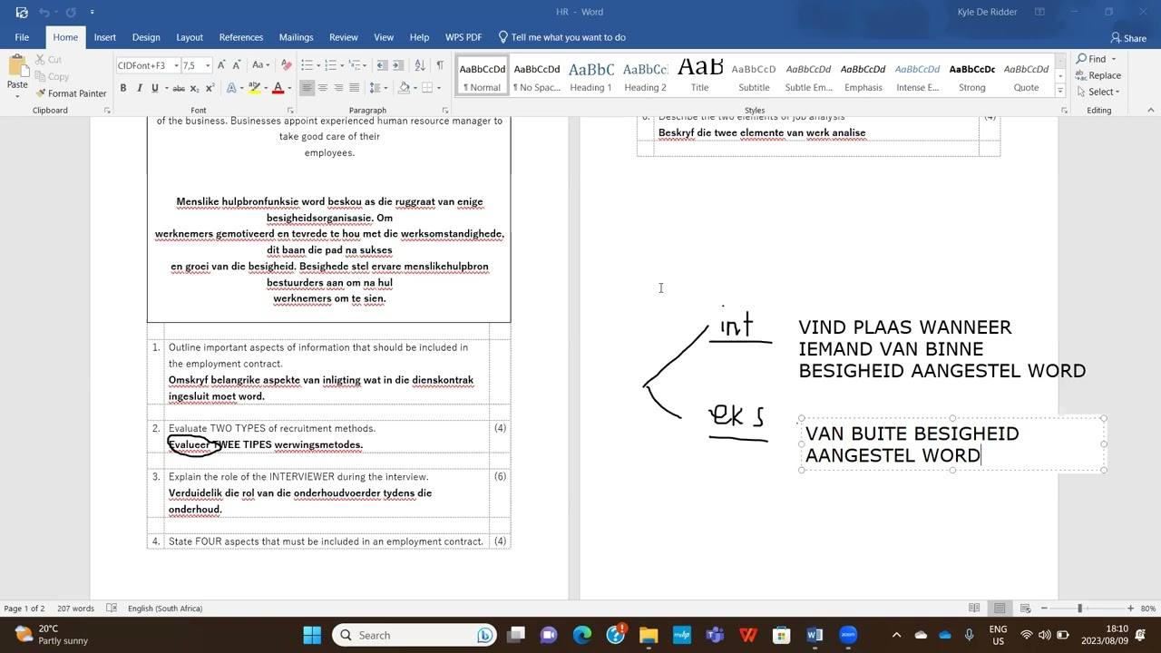
Task: Save the document from Quick Access Toolbar
Action: tap(22, 12)
